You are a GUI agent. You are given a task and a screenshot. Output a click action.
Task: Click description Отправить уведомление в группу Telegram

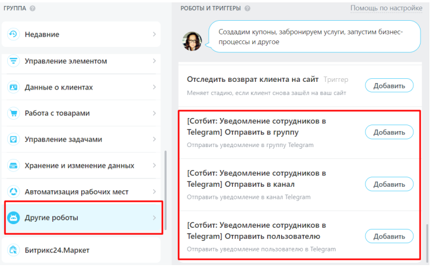click(250, 145)
